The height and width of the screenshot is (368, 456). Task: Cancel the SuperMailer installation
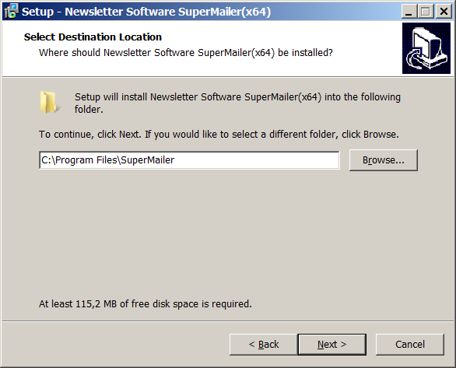(x=410, y=345)
